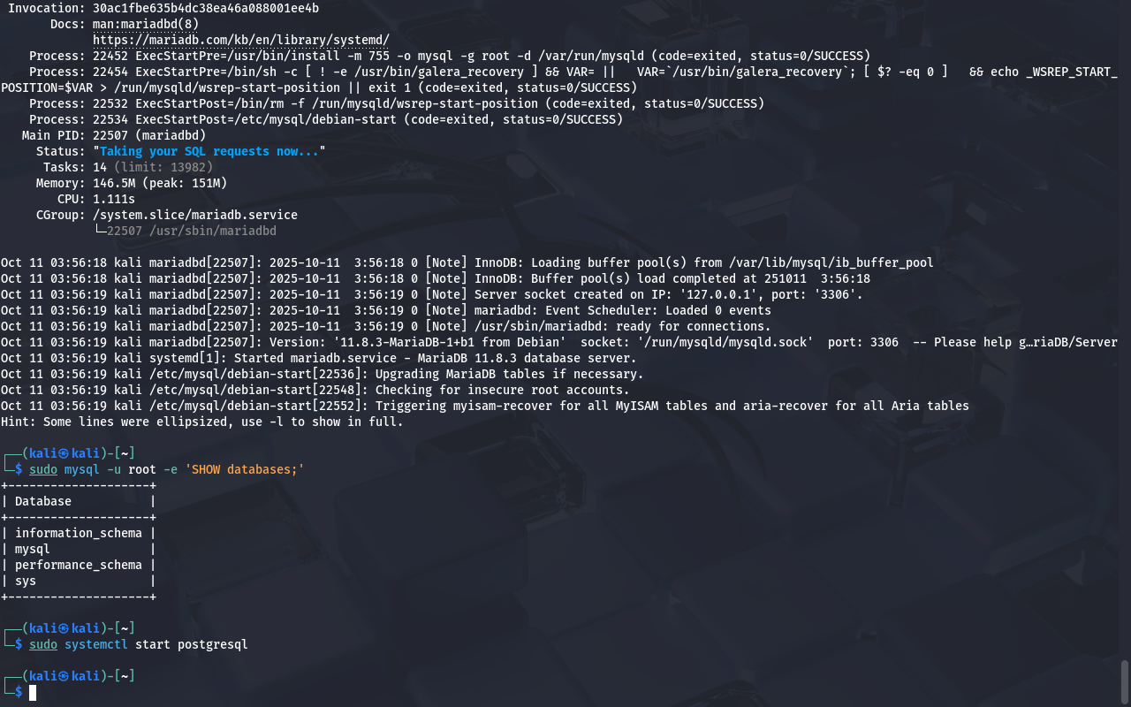Click the CPU time value 1.111s
The width and height of the screenshot is (1131, 707).
[x=113, y=199]
